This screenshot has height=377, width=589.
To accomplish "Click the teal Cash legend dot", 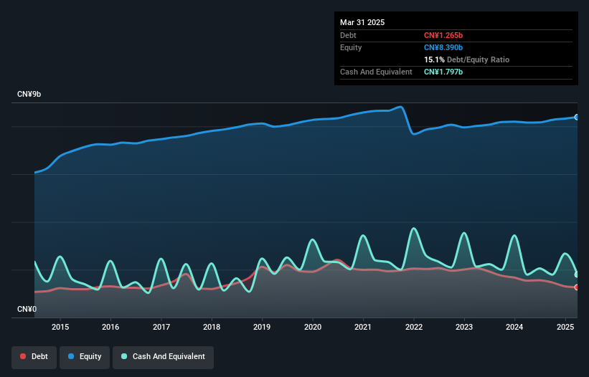I will [124, 356].
